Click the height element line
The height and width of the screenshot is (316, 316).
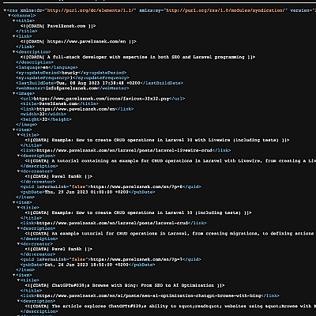[x=46, y=119]
